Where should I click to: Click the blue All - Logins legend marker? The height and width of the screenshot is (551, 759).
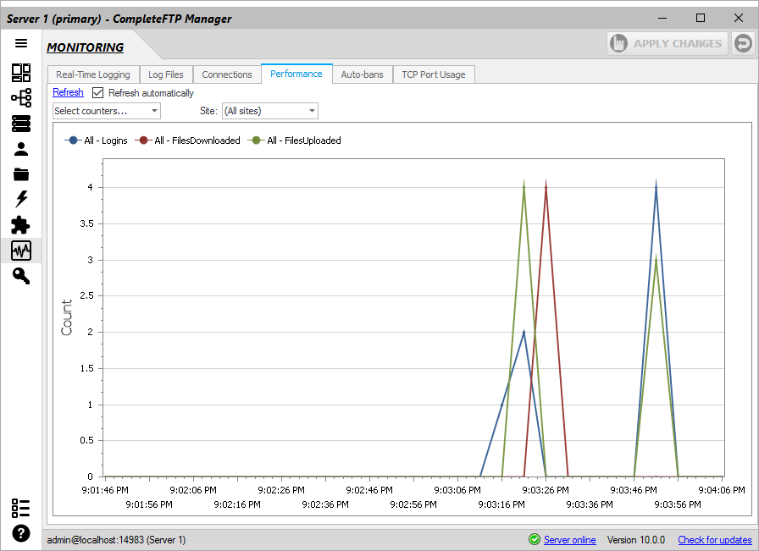click(73, 141)
